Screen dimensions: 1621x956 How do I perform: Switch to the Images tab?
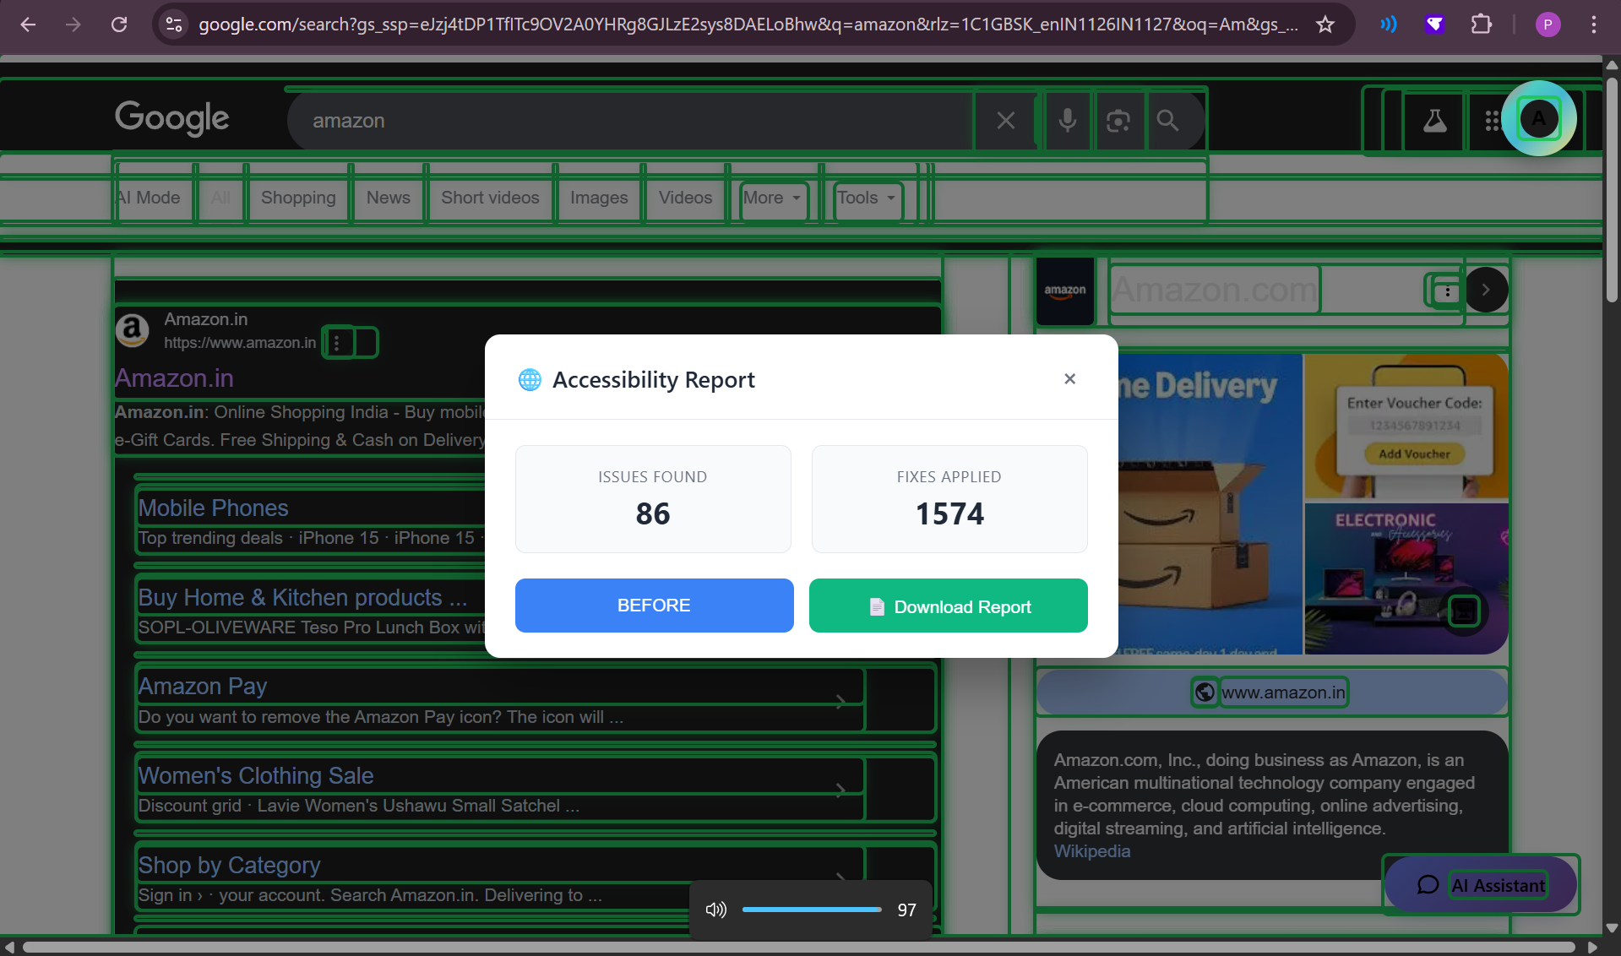coord(599,198)
